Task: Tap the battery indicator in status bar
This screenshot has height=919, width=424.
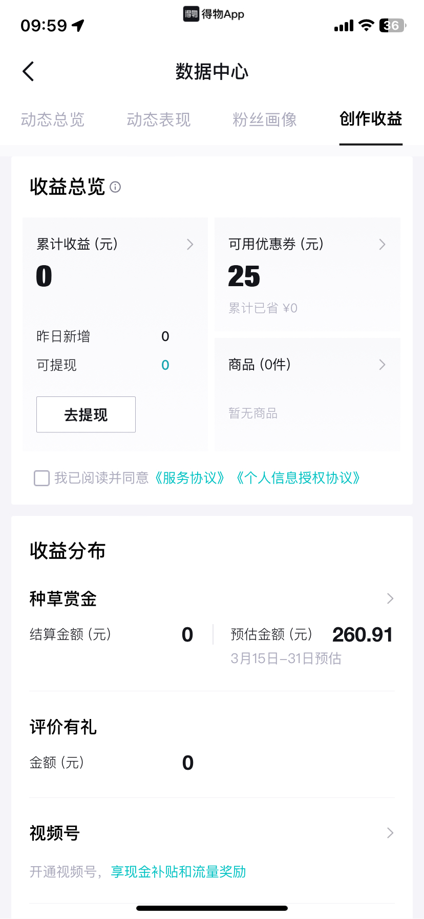Action: (393, 25)
